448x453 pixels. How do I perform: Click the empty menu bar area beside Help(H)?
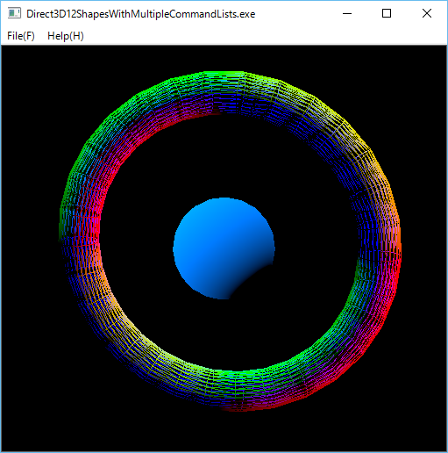263,36
